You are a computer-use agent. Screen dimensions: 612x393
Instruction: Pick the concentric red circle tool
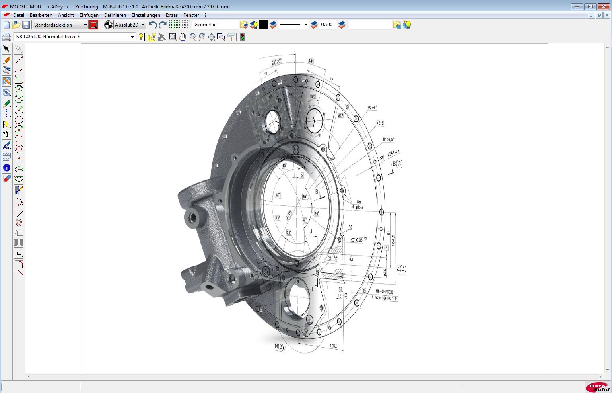tap(19, 149)
